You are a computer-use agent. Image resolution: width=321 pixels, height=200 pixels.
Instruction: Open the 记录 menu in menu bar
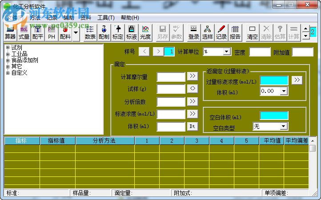point(52,18)
